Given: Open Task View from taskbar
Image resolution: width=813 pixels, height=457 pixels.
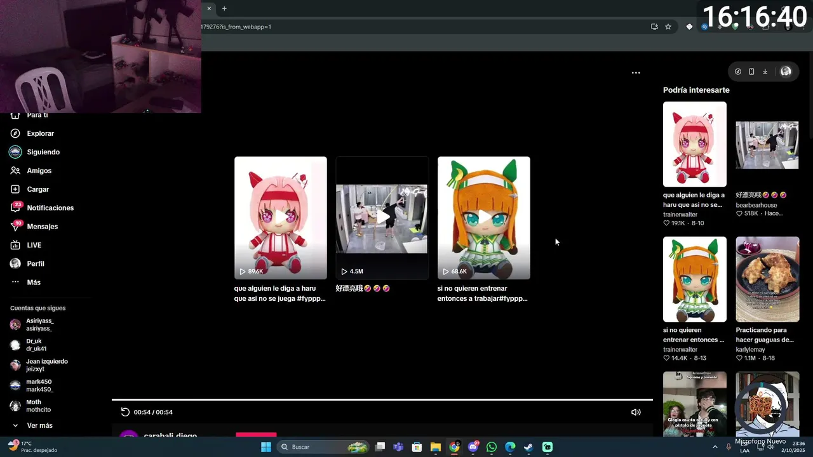Looking at the screenshot, I should click(x=380, y=447).
